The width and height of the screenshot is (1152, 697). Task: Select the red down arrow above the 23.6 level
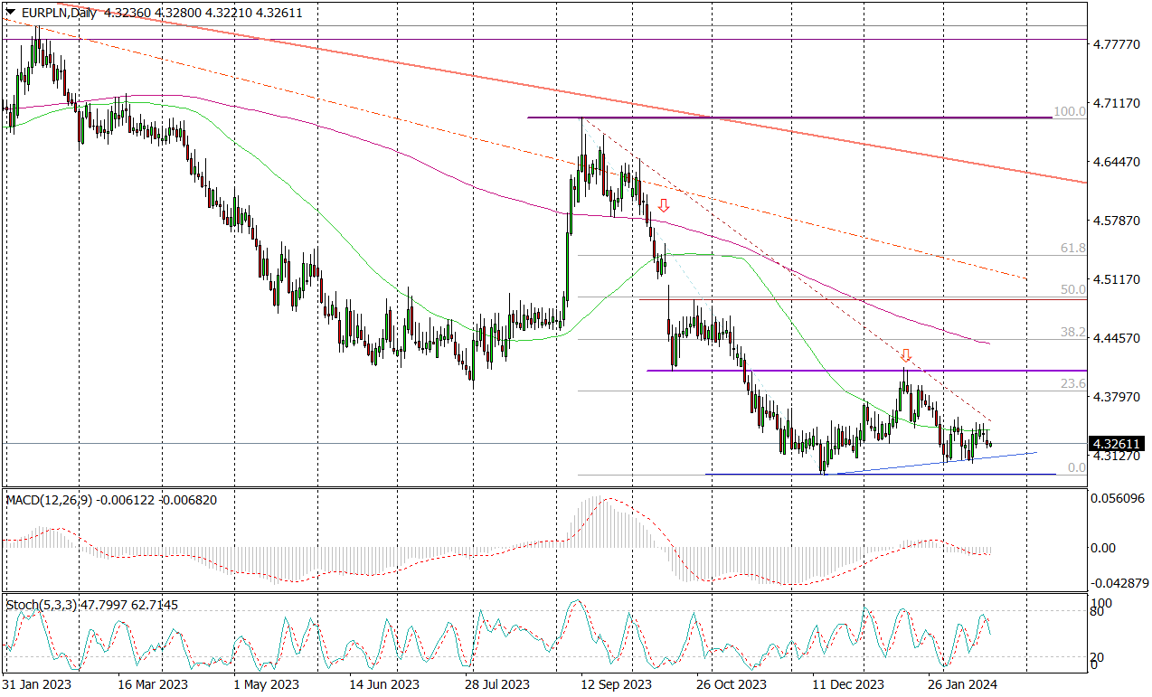tap(905, 354)
